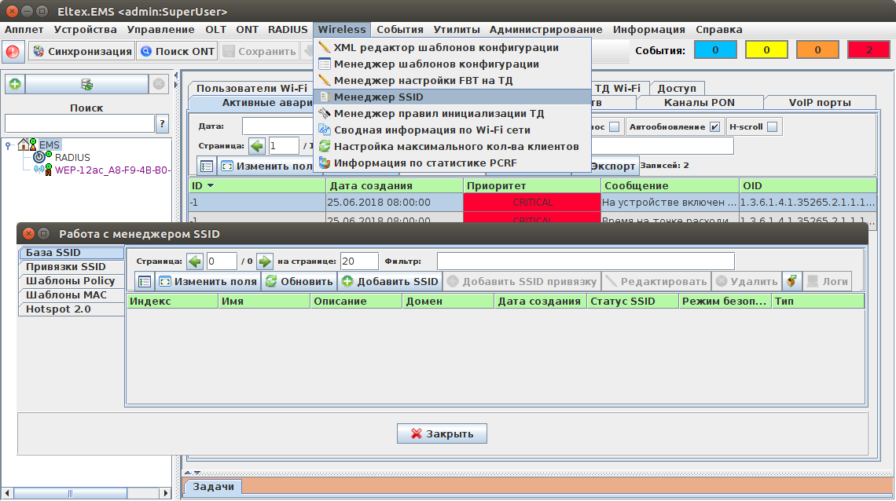Click the Добавить SSID button
The width and height of the screenshot is (896, 501).
click(390, 281)
